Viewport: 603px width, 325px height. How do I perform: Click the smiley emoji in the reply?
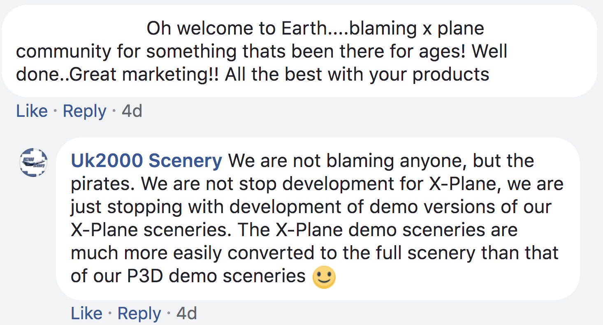pos(324,277)
